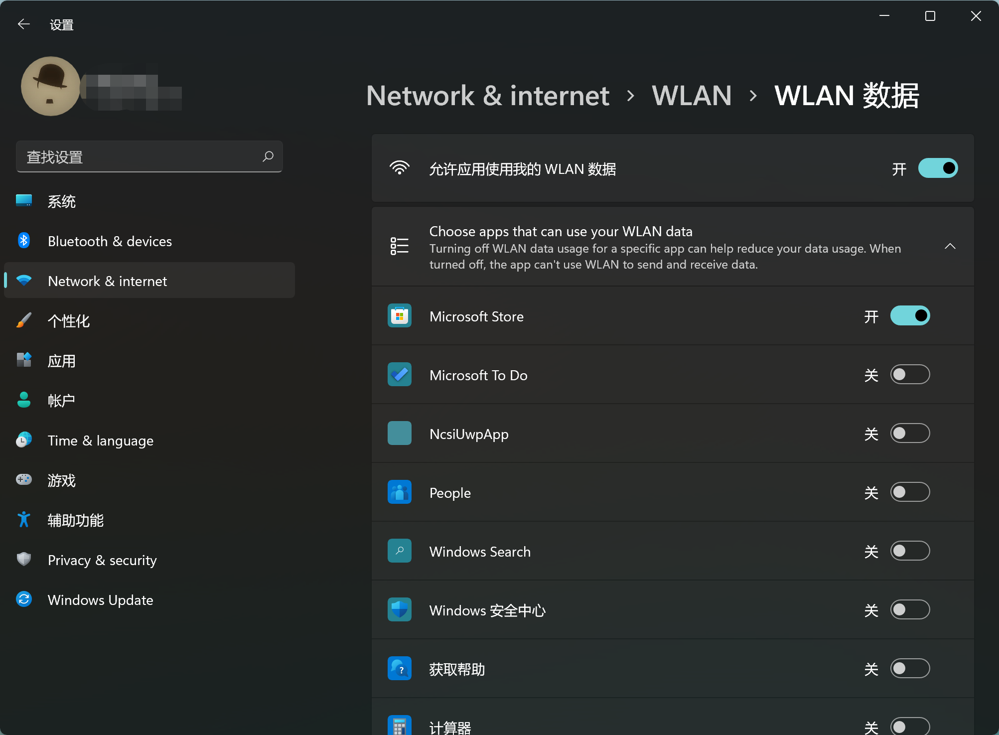The width and height of the screenshot is (999, 735).
Task: Enable WLAN data for Microsoft To Do
Action: [x=910, y=375]
